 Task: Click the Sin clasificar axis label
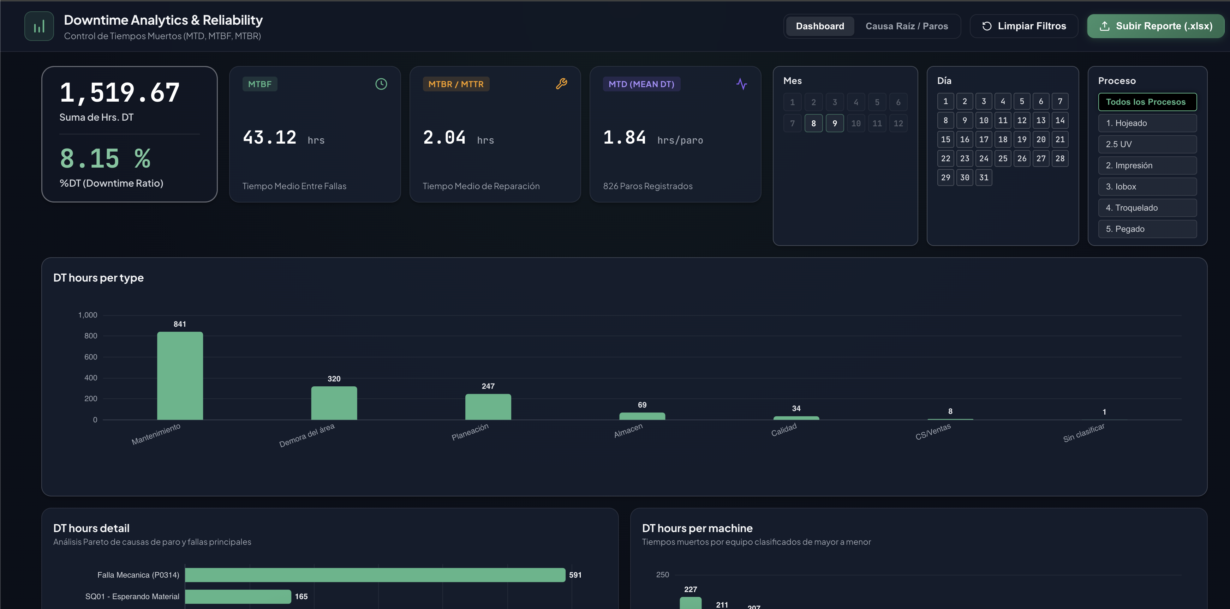(1083, 433)
